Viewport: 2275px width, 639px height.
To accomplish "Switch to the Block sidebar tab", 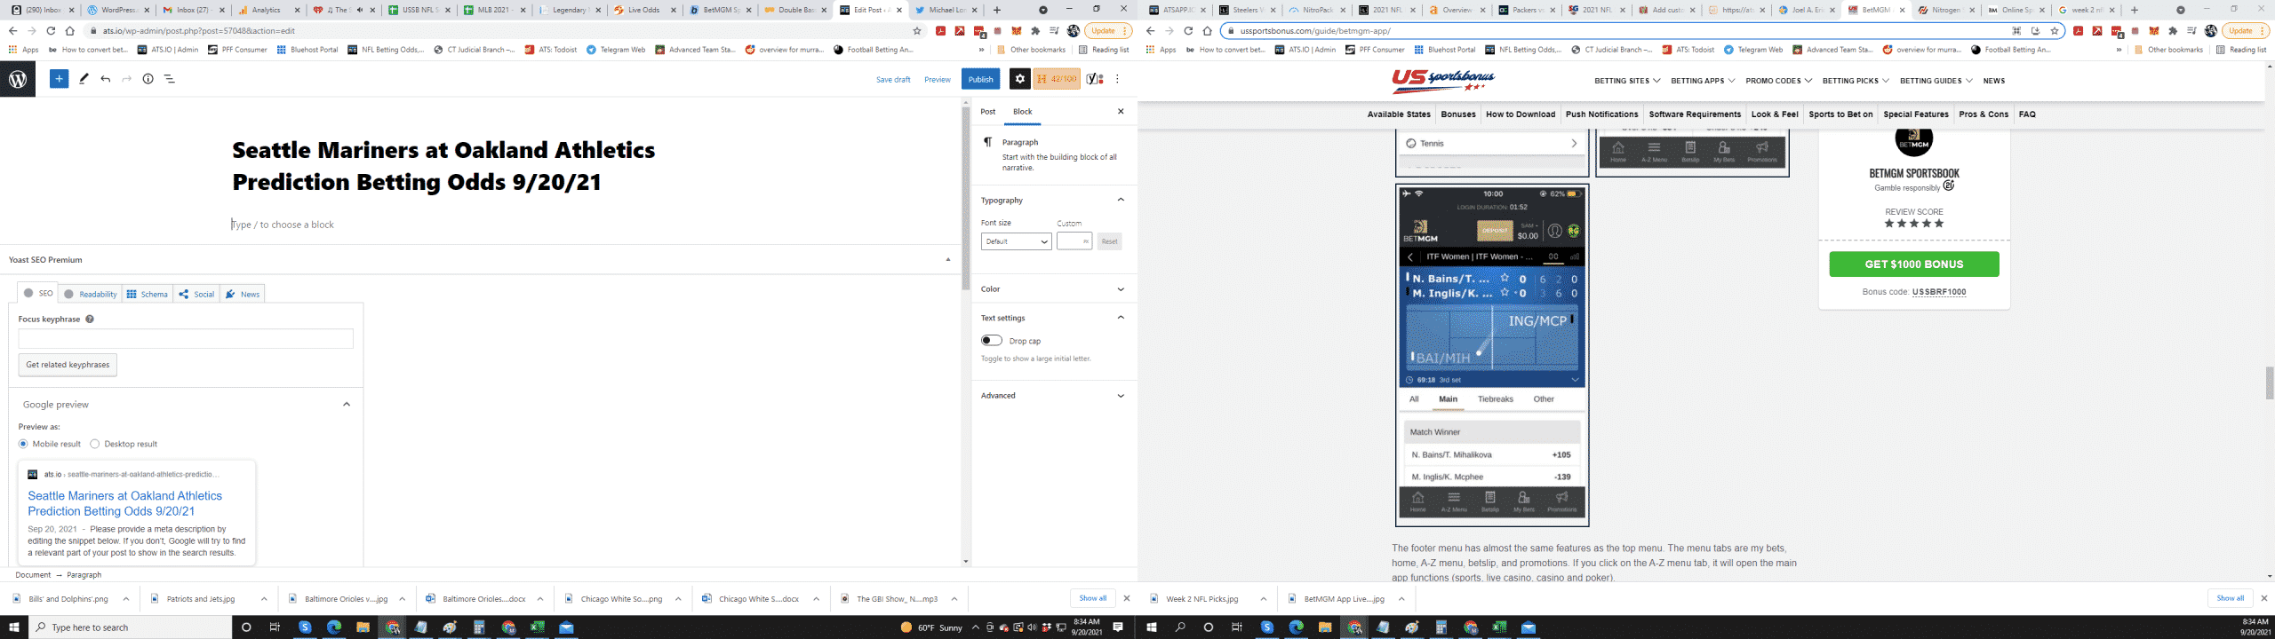I will point(1023,112).
